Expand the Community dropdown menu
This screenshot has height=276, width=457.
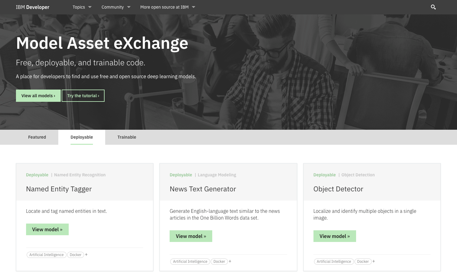(x=116, y=7)
